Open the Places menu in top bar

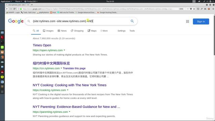pos(18,1)
